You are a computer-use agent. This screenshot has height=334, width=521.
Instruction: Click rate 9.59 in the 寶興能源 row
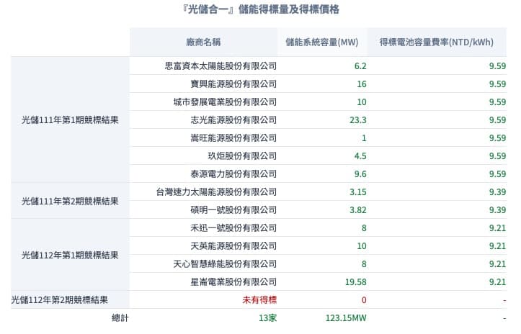pos(497,83)
